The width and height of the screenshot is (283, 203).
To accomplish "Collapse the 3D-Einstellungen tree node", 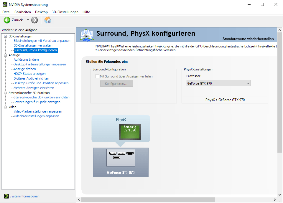I will coord(5,36).
